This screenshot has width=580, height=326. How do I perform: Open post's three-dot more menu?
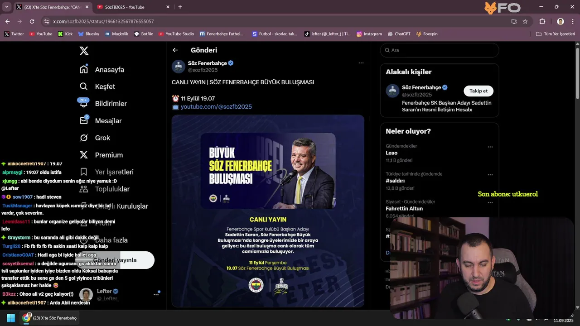pos(361,63)
